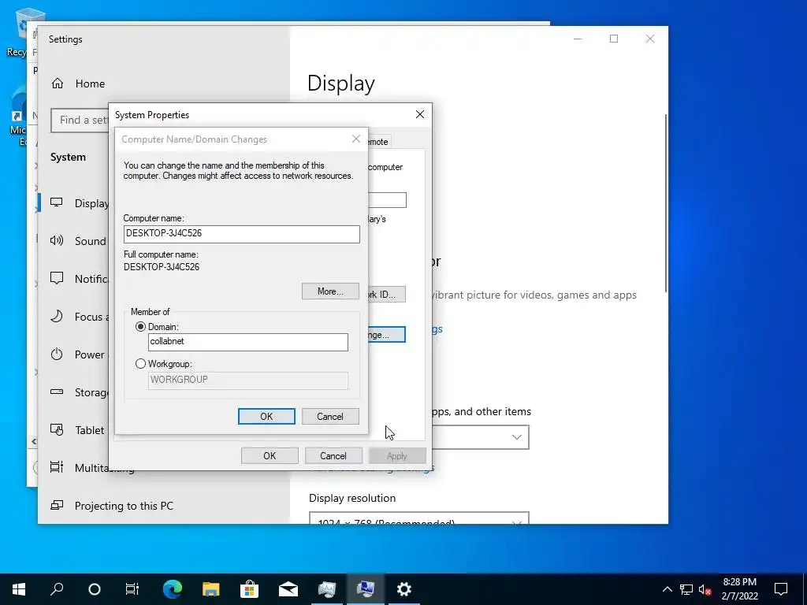Open the Action Center notification icon
Image resolution: width=807 pixels, height=605 pixels.
tap(781, 589)
